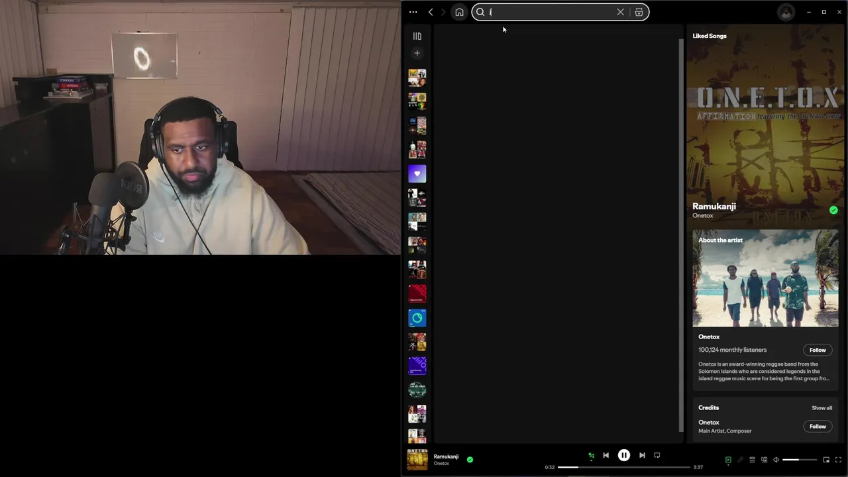Toggle the Now Playing view icon
This screenshot has width=848, height=477.
coord(728,460)
